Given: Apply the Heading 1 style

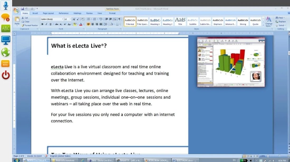Looking at the screenshot, I should click(x=155, y=22).
